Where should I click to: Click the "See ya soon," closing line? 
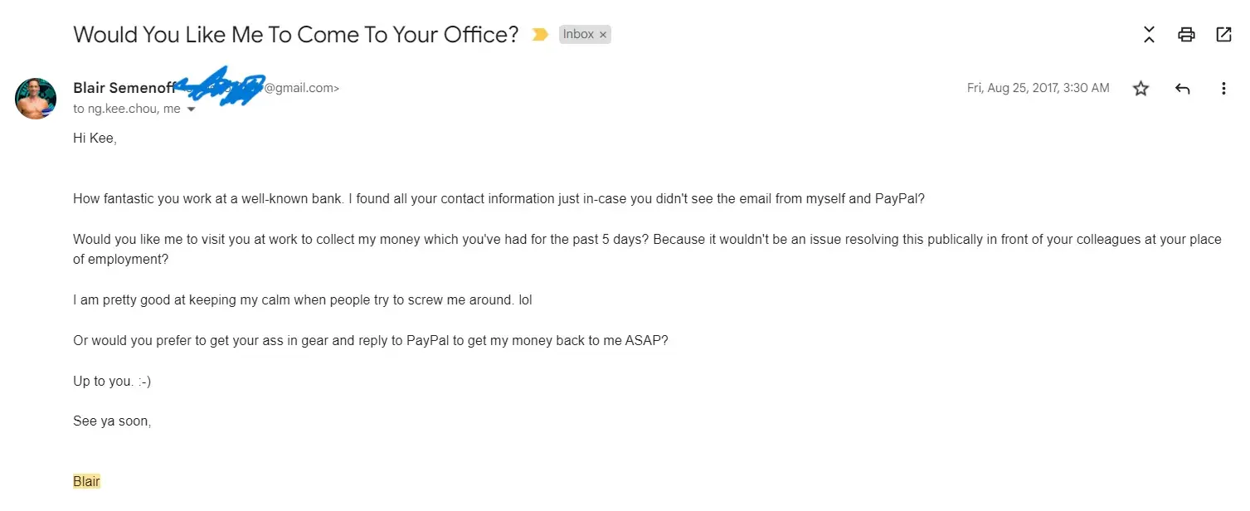[x=112, y=421]
